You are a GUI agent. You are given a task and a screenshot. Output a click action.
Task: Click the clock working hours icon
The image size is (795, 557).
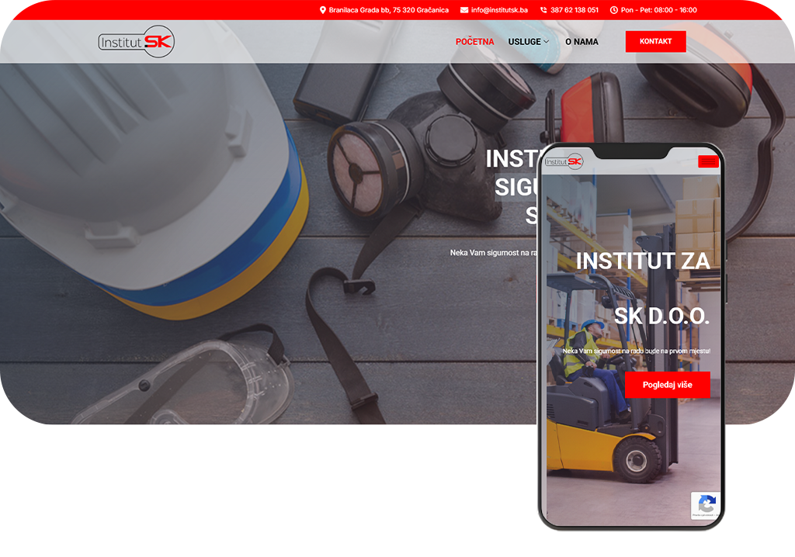pos(614,10)
